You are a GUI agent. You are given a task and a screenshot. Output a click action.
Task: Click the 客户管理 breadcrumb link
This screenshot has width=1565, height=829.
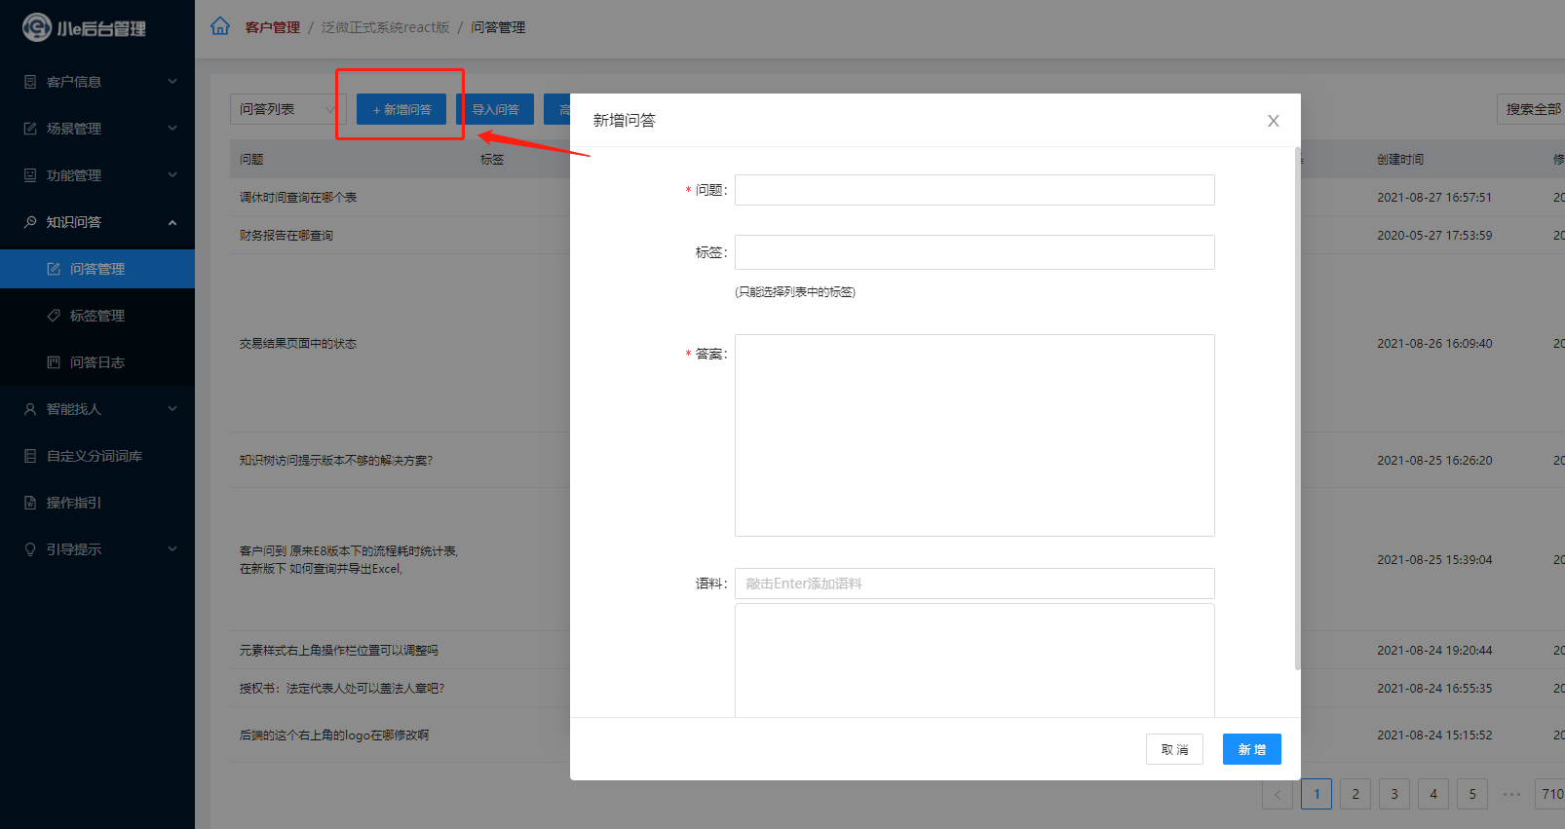pyautogui.click(x=273, y=27)
